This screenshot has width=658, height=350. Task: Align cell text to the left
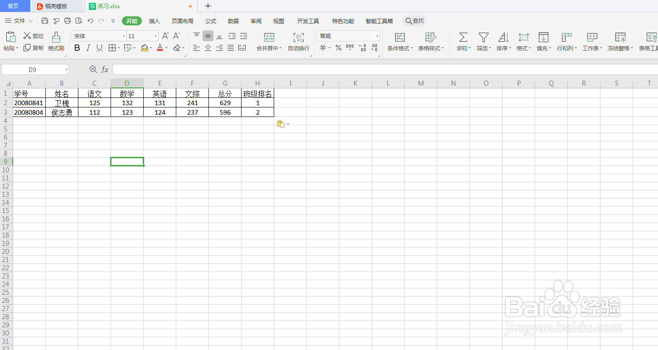(x=197, y=48)
